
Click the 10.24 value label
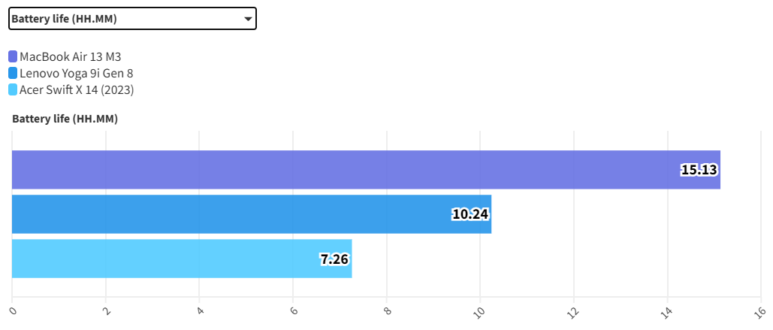470,214
